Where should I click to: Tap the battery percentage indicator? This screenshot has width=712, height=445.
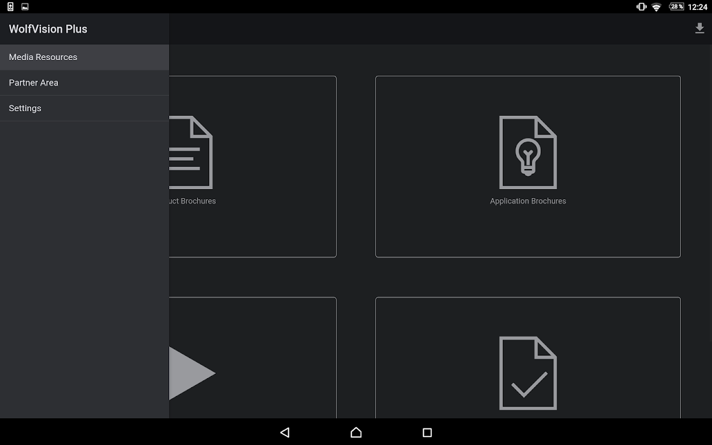676,7
